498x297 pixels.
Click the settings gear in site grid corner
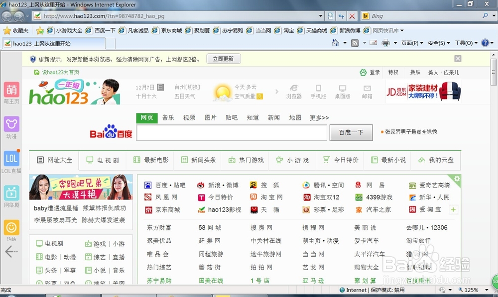[457, 179]
